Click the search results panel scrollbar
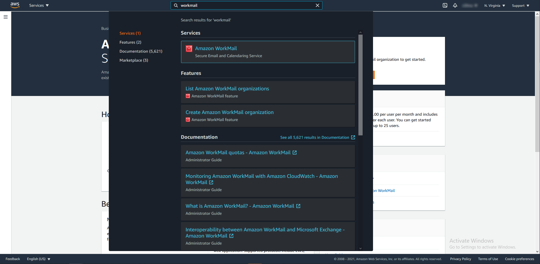 pos(360,85)
